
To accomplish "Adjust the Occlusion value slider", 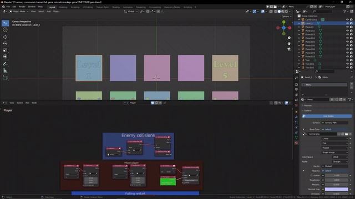I will (337, 175).
